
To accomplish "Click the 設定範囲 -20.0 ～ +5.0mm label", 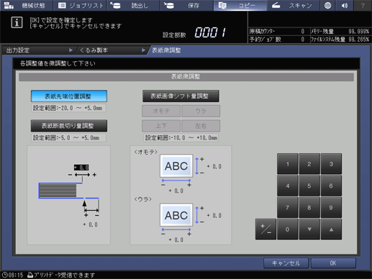I will 68,108.
